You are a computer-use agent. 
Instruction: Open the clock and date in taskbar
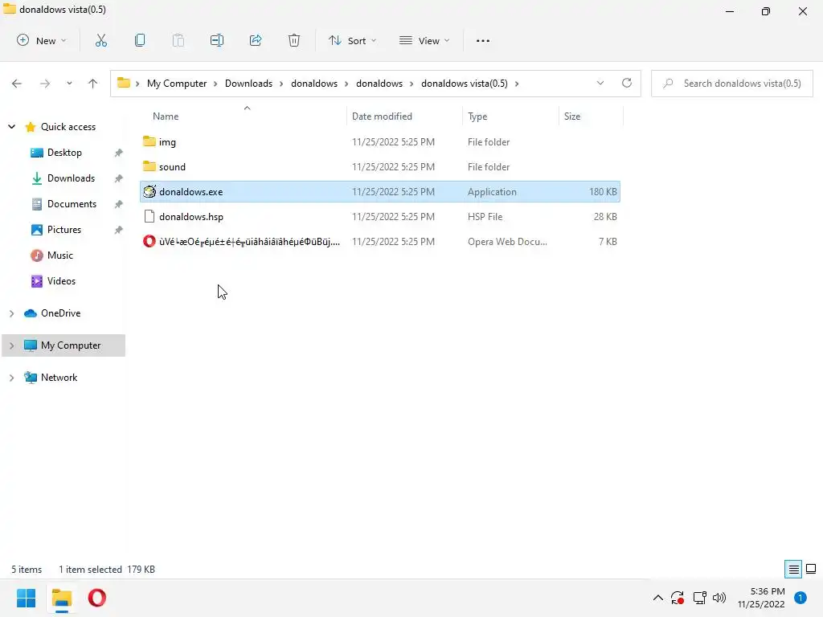click(x=761, y=598)
